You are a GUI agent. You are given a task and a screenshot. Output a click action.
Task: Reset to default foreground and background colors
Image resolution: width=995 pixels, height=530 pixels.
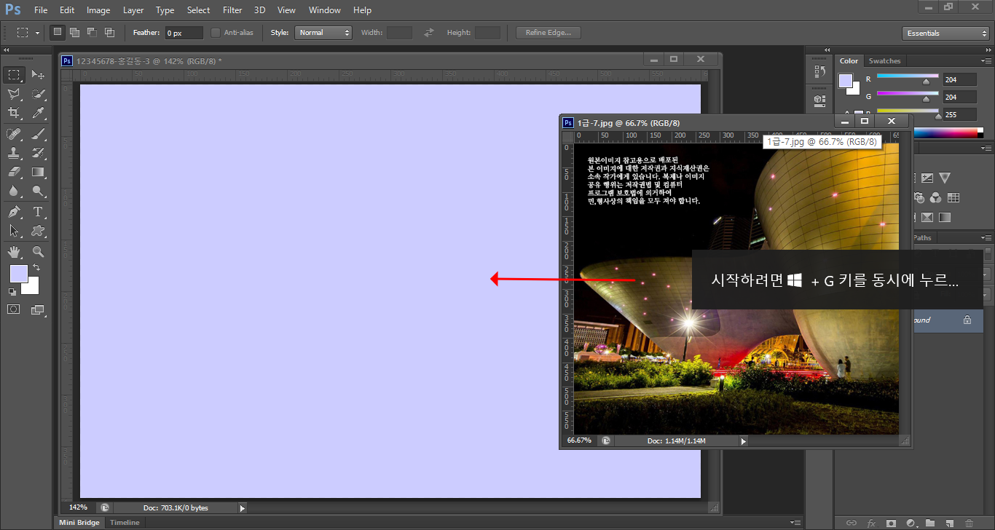tap(12, 291)
